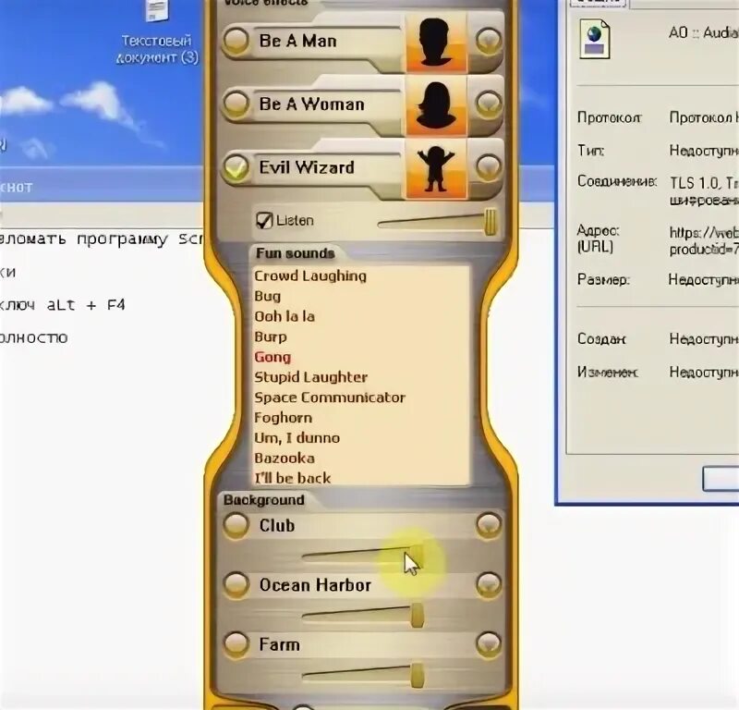Play the Gong fun sound
Image resolution: width=739 pixels, height=710 pixels.
pos(273,357)
